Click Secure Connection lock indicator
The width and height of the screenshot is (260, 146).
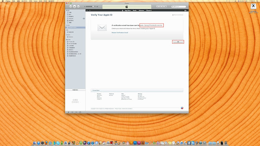pyautogui.click(x=178, y=15)
